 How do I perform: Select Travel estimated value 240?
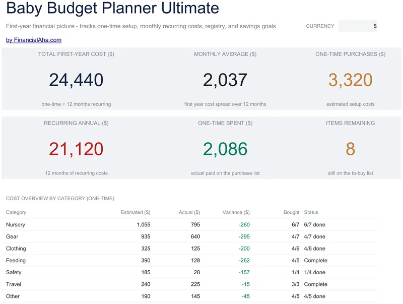[x=146, y=284]
